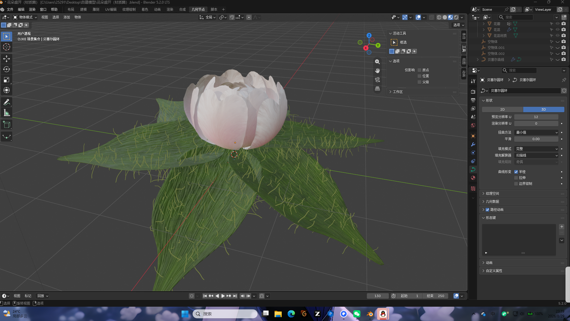570x321 pixels.
Task: Click the zoom magnifier viewport icon
Action: click(377, 62)
